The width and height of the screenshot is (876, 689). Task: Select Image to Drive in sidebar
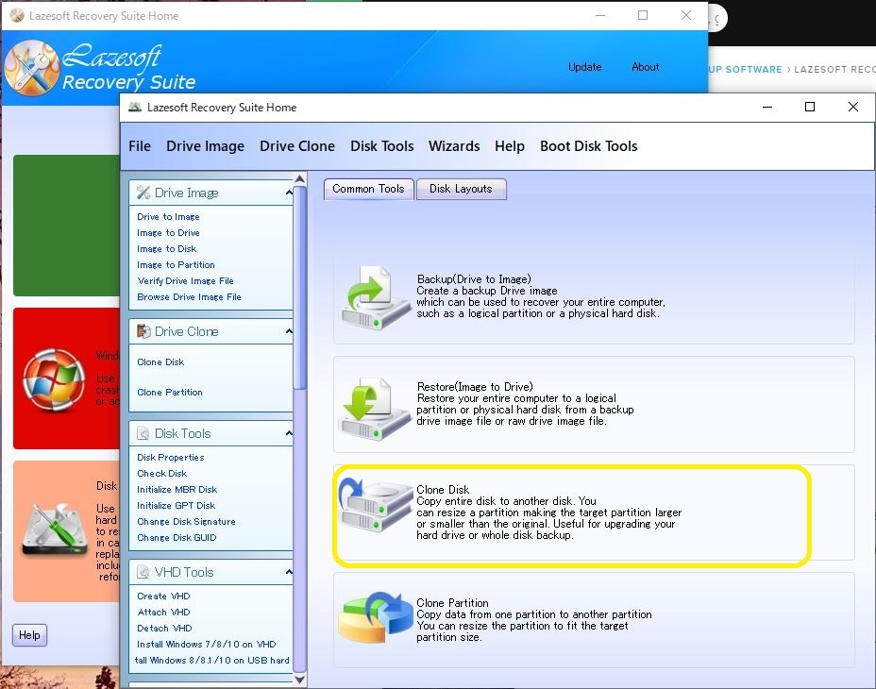(168, 233)
